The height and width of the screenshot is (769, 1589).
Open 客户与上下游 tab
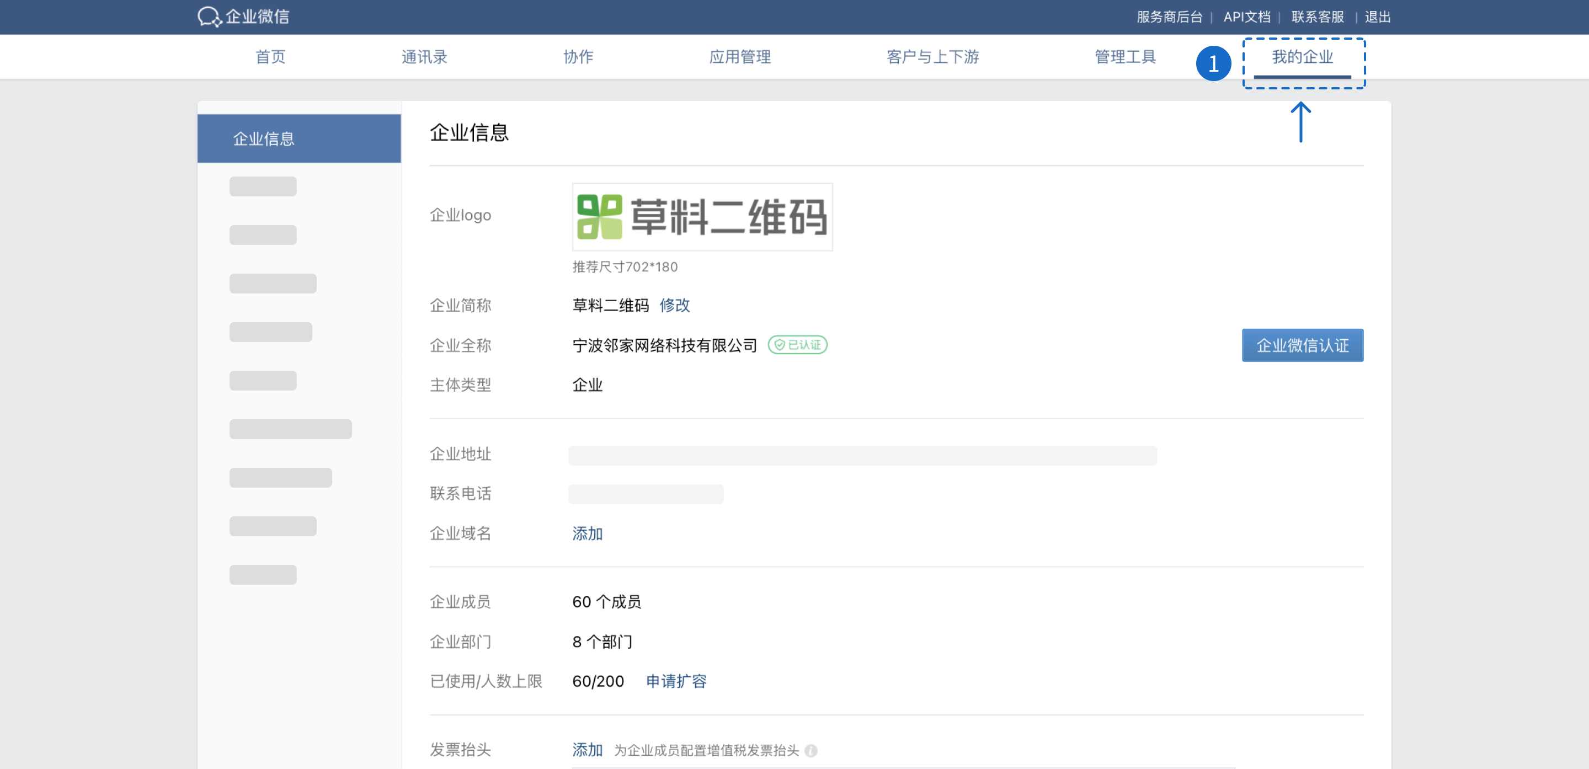tap(932, 57)
